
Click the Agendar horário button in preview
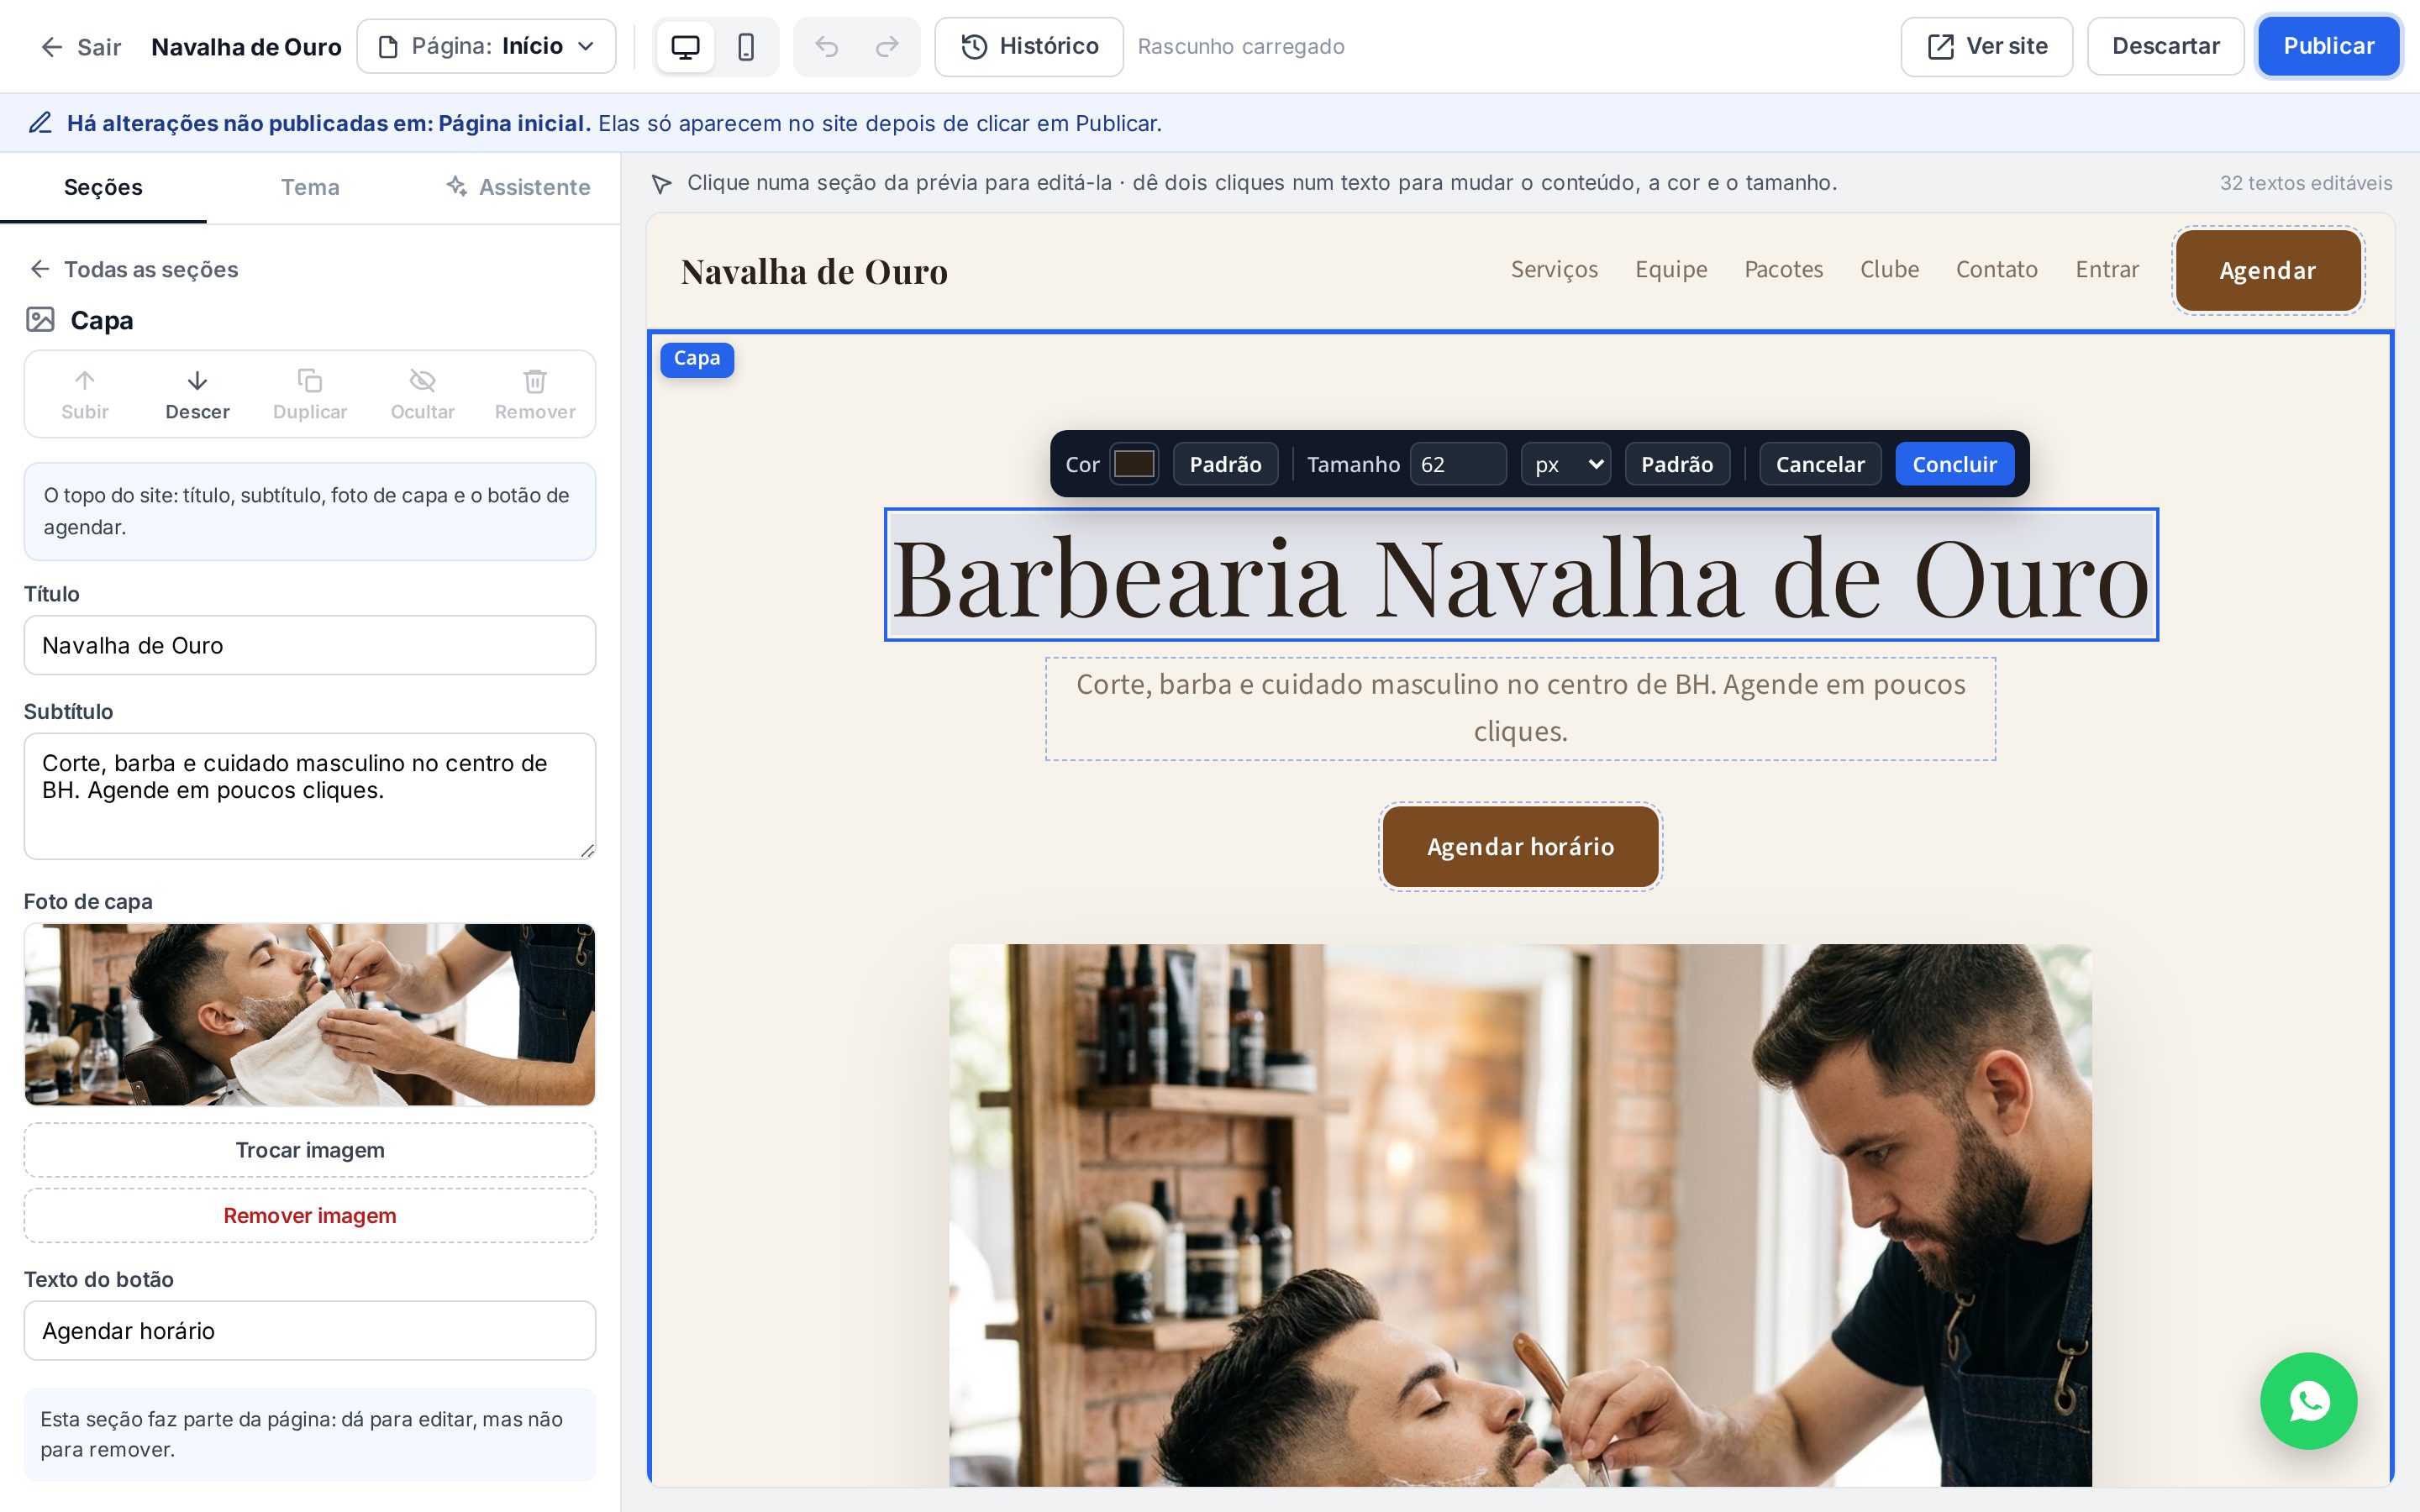tap(1520, 847)
